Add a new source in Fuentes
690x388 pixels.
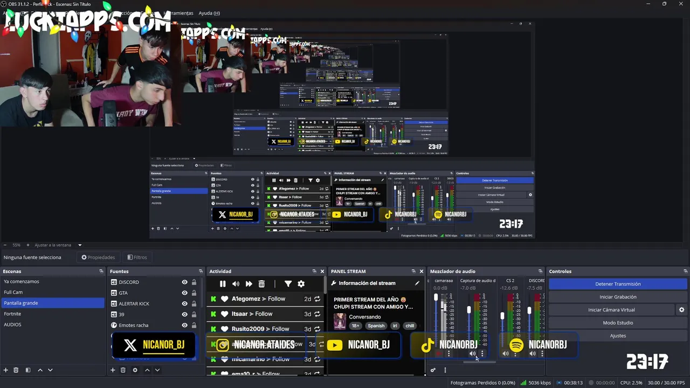(113, 370)
